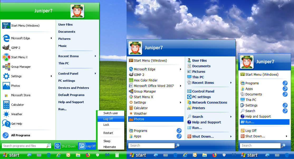
Task: Select Log Off in the power popup
Action: pos(111,119)
